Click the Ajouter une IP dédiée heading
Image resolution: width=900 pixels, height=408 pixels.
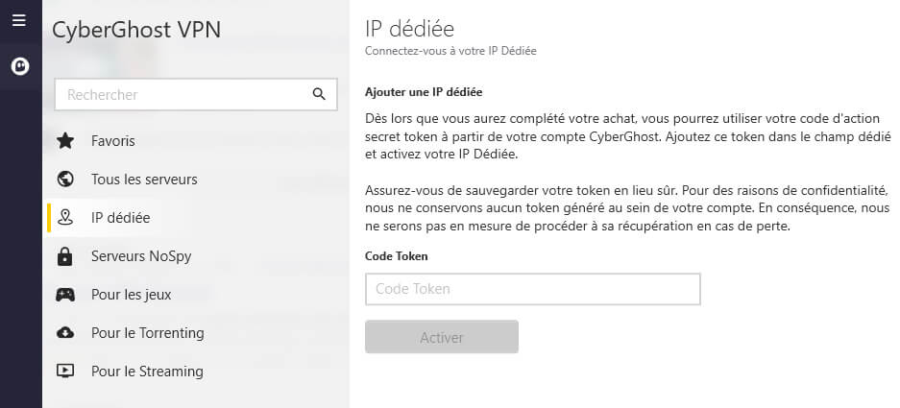point(424,92)
